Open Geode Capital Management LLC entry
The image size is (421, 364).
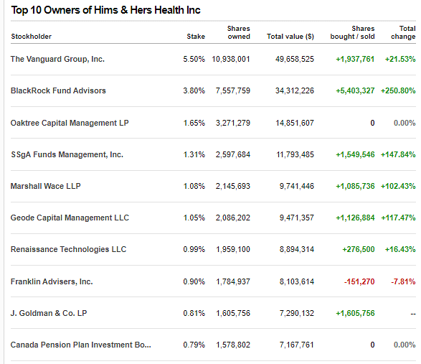[x=70, y=218]
